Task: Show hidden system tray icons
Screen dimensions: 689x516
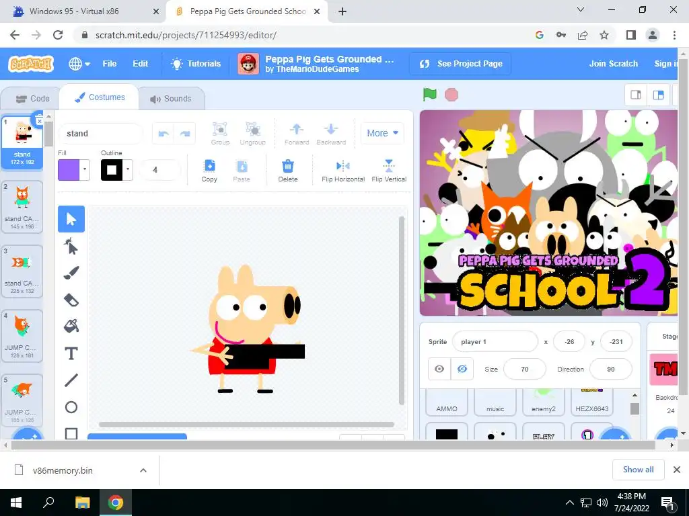Action: 569,503
